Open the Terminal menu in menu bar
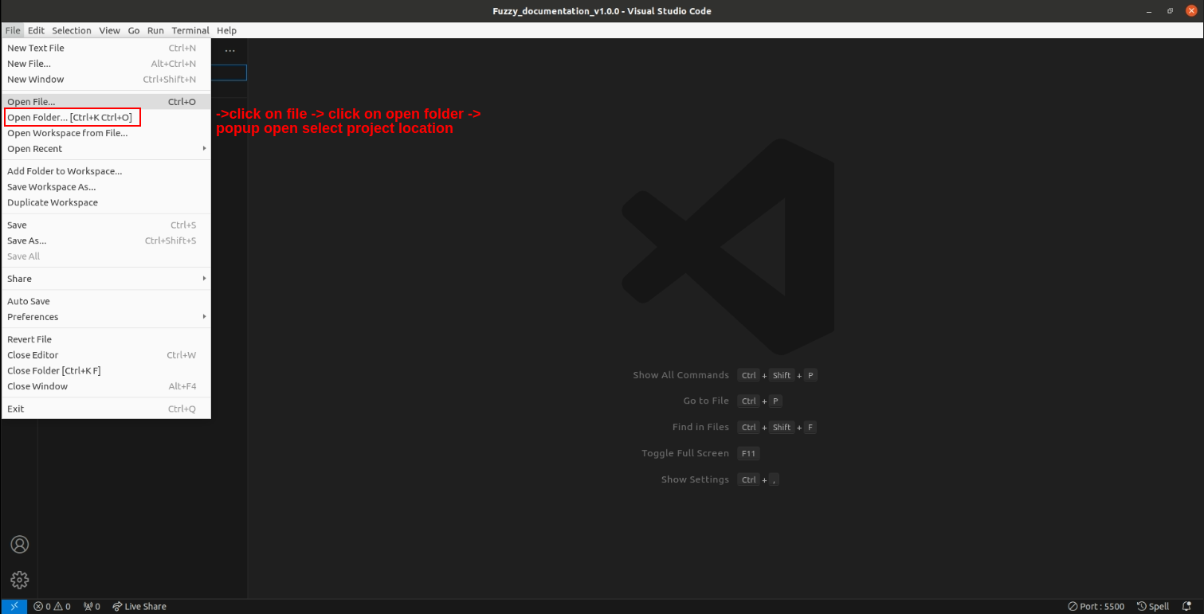The image size is (1204, 614). click(190, 30)
